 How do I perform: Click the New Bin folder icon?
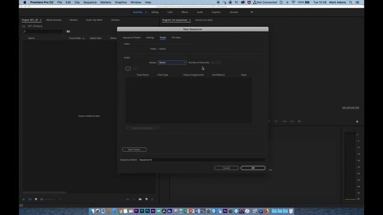pos(140,199)
